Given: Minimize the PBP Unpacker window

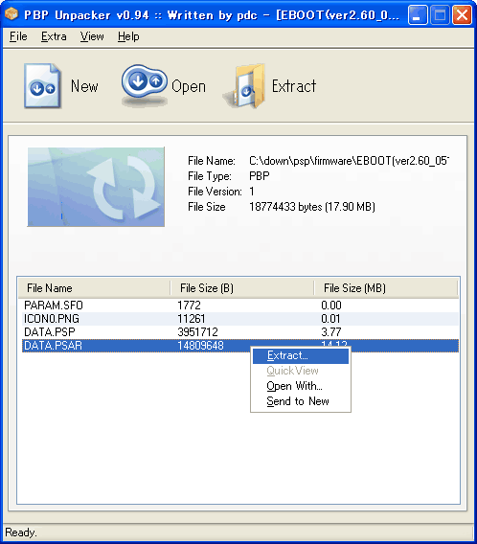Looking at the screenshot, I should click(418, 15).
